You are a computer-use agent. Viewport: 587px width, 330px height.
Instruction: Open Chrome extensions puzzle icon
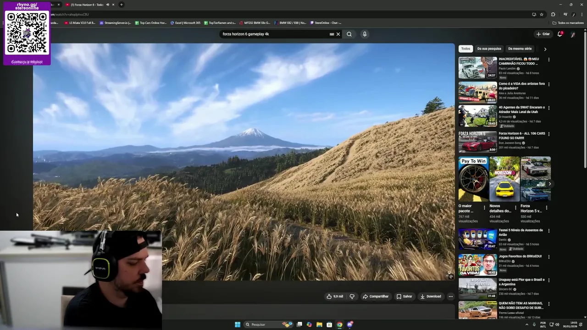[x=553, y=14]
